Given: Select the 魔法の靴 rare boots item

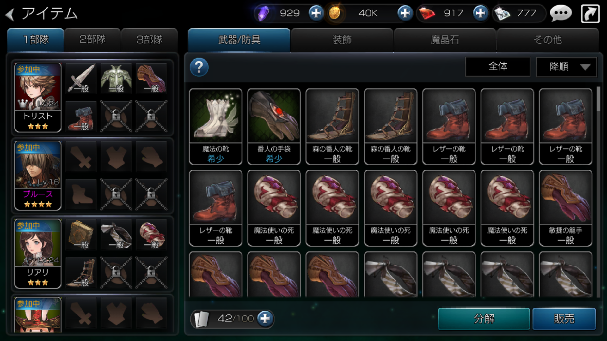Looking at the screenshot, I should pos(216,127).
